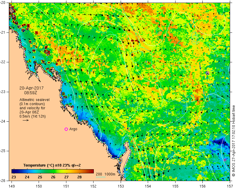Screen dimensions: 236x189
Task: Click latitude axis label "-26"
Action: tap(3, 180)
